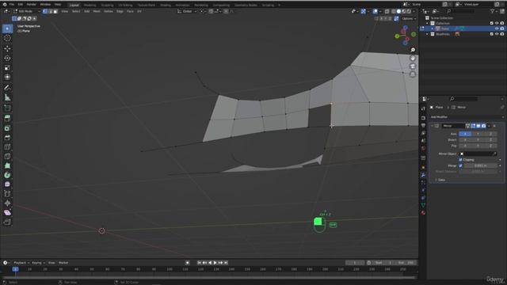Choose the Loop Cut tool
This screenshot has height=285, width=507.
coord(7,147)
